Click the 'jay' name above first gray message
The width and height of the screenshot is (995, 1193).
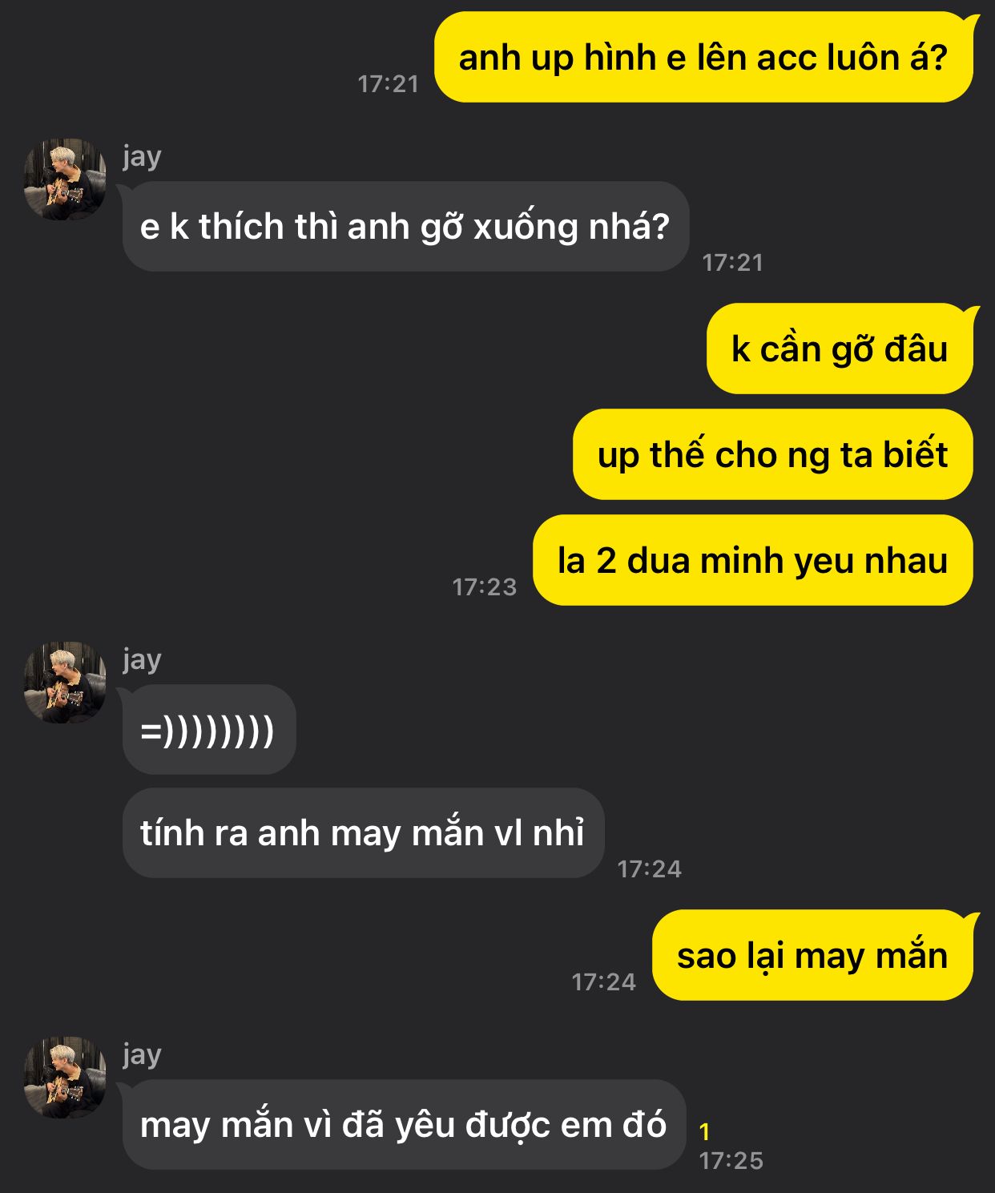click(143, 156)
